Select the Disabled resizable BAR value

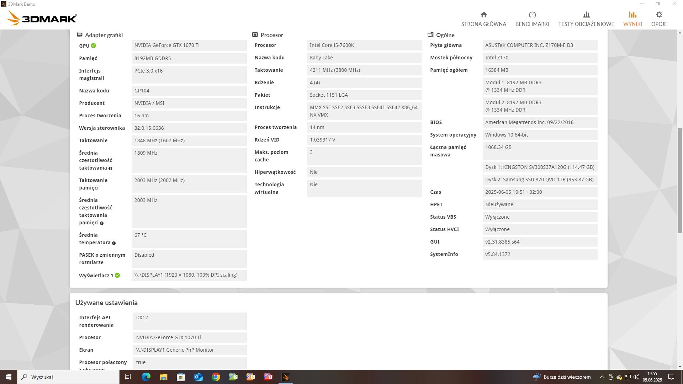tap(189, 259)
